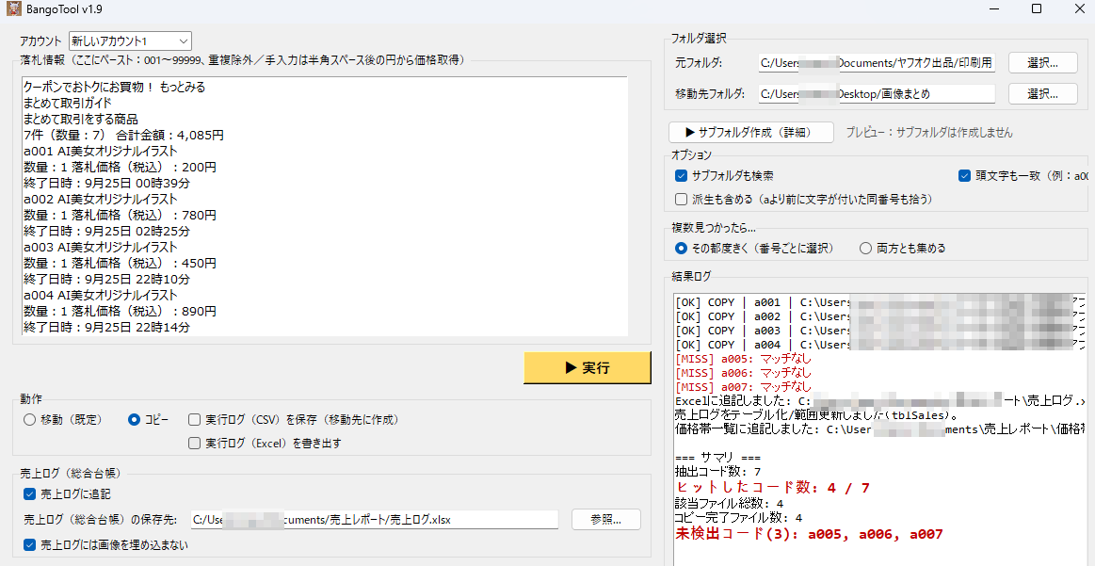This screenshot has width=1095, height=566.
Task: Toggle サブフォルダも検索 checkbox
Action: tap(682, 176)
